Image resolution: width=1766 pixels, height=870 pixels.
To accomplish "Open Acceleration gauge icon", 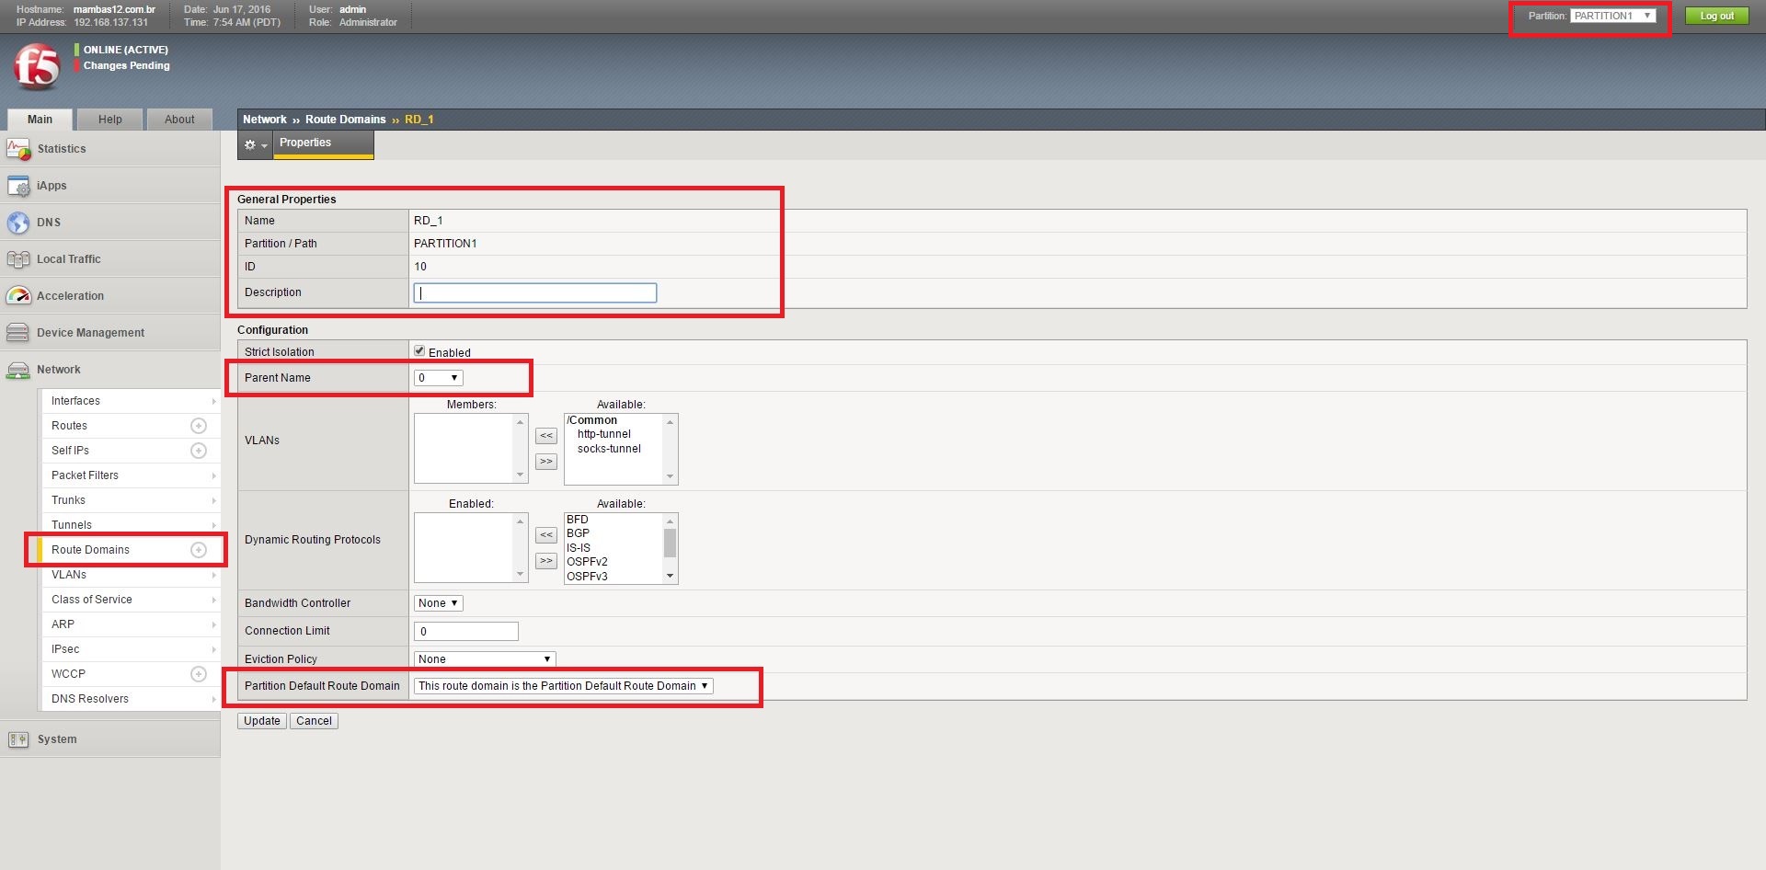I will 18,296.
